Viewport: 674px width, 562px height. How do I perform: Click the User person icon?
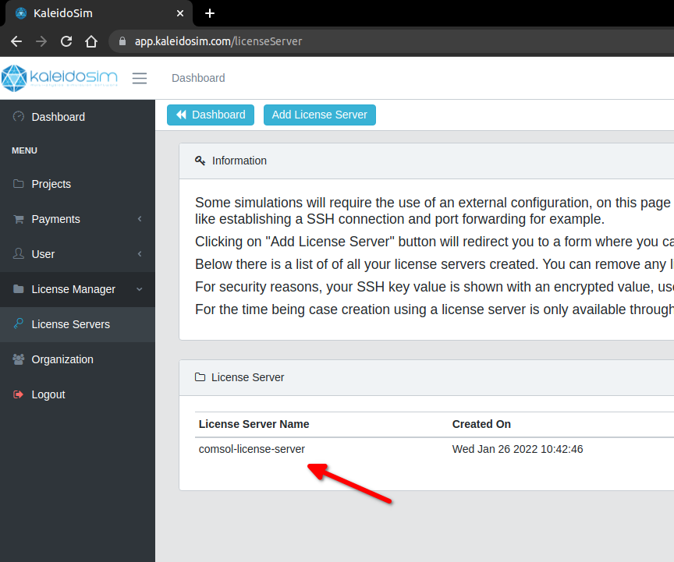pyautogui.click(x=19, y=253)
